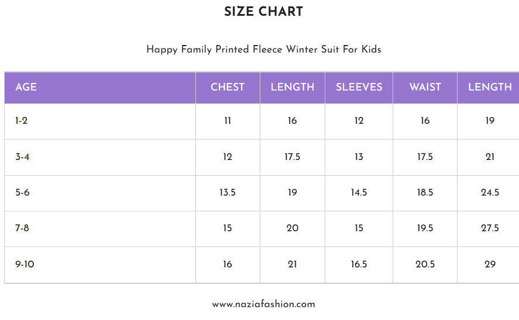Click the chest value 13.5
The image size is (519, 320).
point(228,193)
